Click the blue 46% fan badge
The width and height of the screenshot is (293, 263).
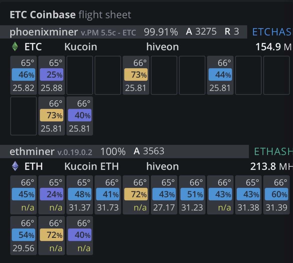(x=24, y=75)
